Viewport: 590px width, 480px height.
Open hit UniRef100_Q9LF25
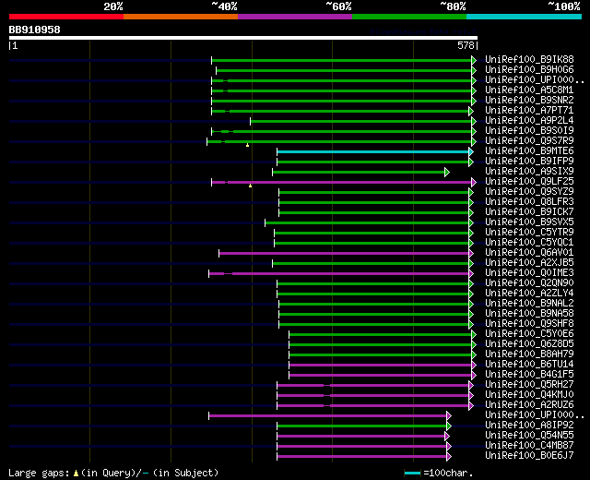(x=529, y=182)
